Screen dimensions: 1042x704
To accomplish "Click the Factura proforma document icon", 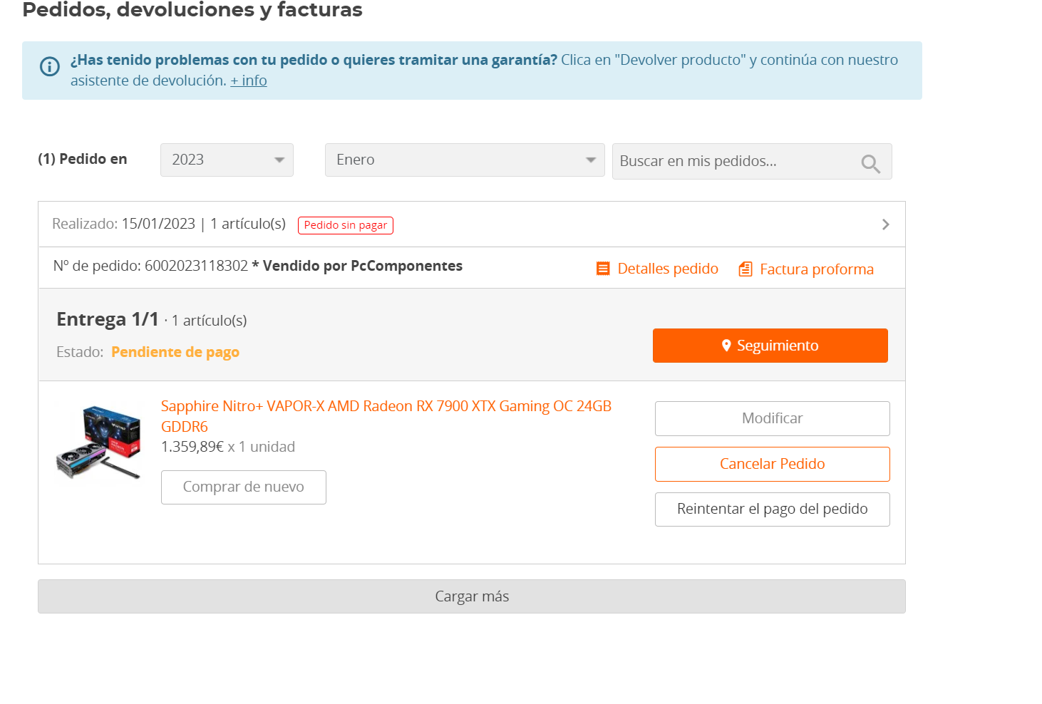I will 746,269.
